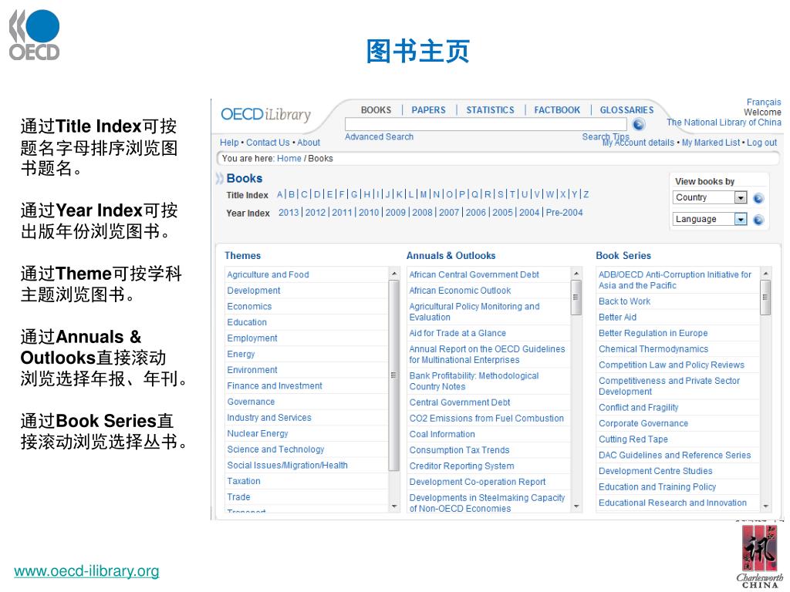The height and width of the screenshot is (592, 790).
Task: Click Book Series scroll down arrow
Action: point(765,506)
